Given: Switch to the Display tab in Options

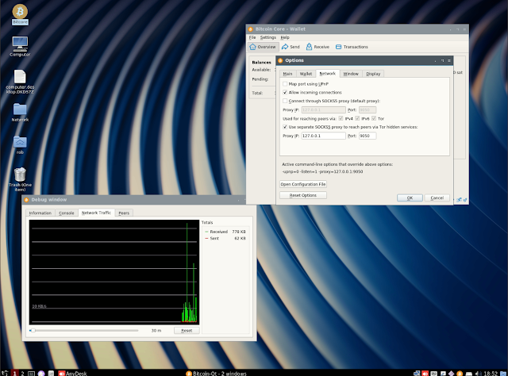Looking at the screenshot, I should 373,74.
